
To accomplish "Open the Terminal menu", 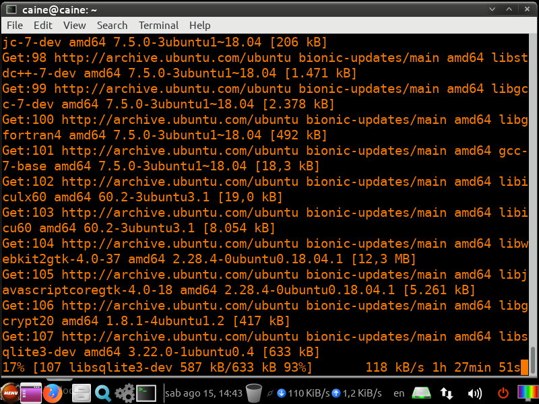I will click(158, 26).
